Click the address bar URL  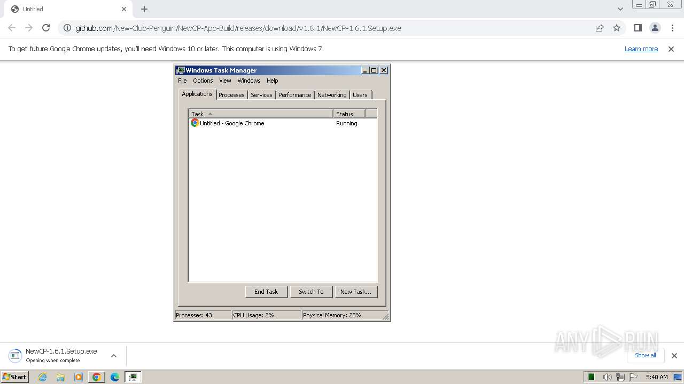(238, 28)
